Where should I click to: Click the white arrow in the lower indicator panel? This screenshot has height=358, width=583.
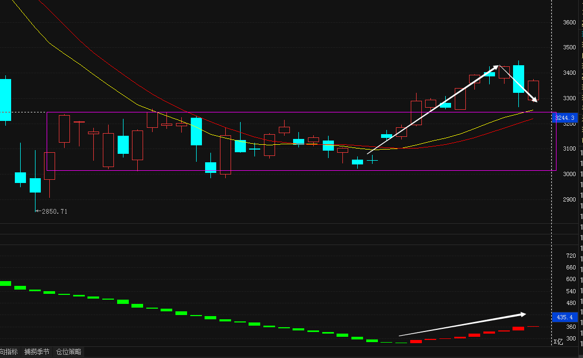(462, 324)
